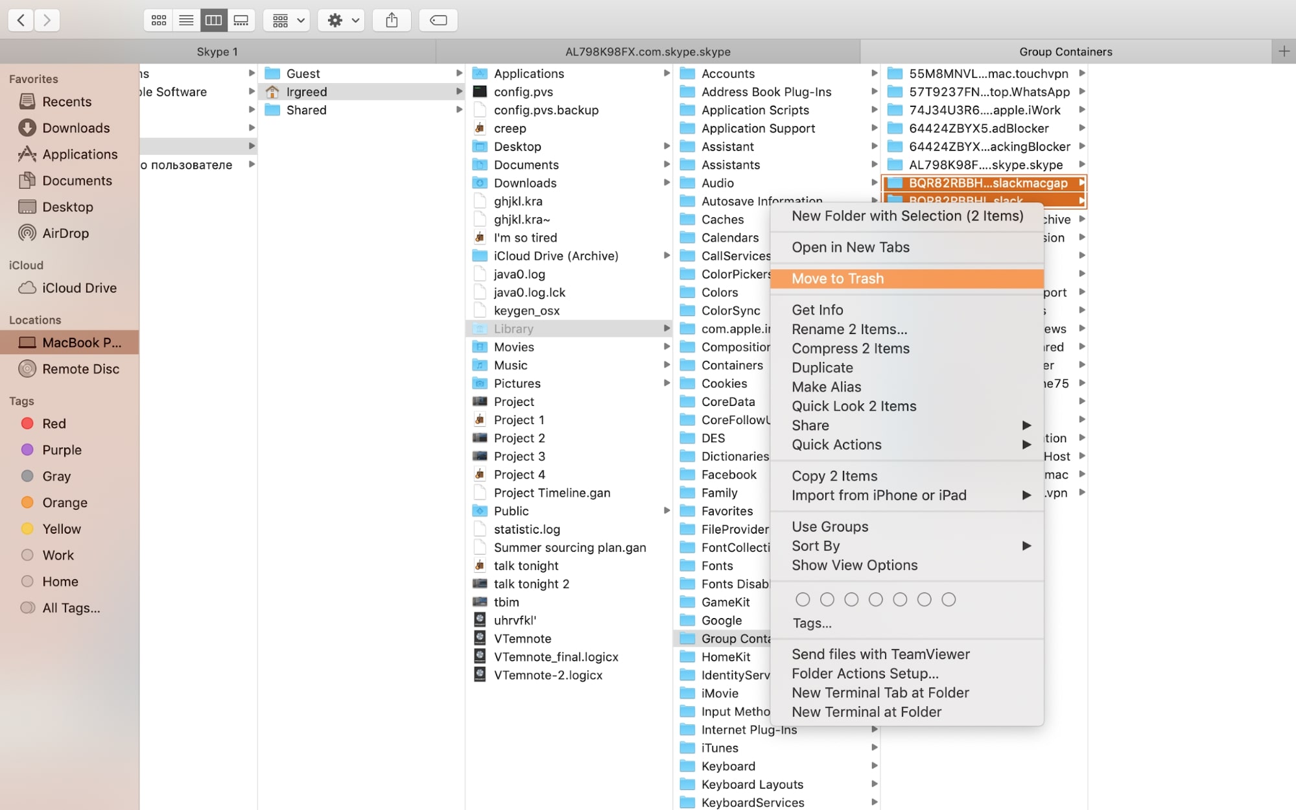
Task: Toggle the Sort By submenu arrow
Action: click(1026, 546)
